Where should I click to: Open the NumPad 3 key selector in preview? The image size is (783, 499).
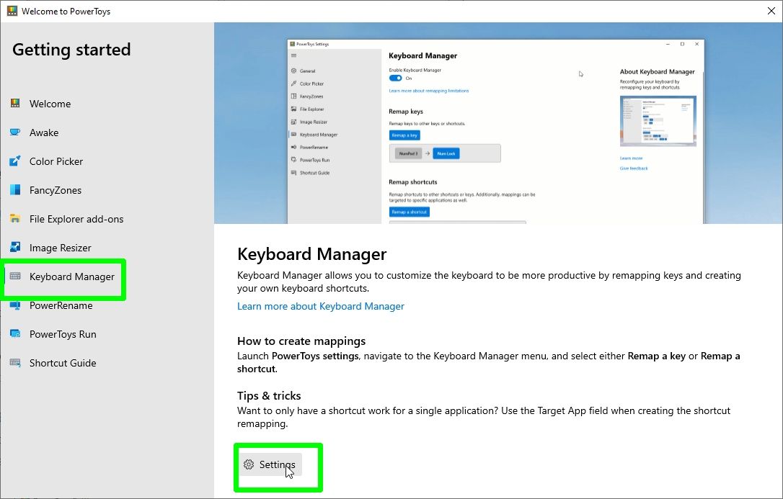(x=408, y=153)
